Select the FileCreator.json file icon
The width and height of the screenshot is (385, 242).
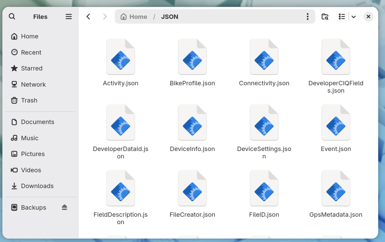(x=192, y=188)
